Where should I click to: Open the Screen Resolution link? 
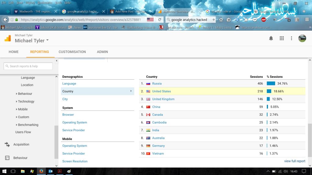tap(75, 161)
